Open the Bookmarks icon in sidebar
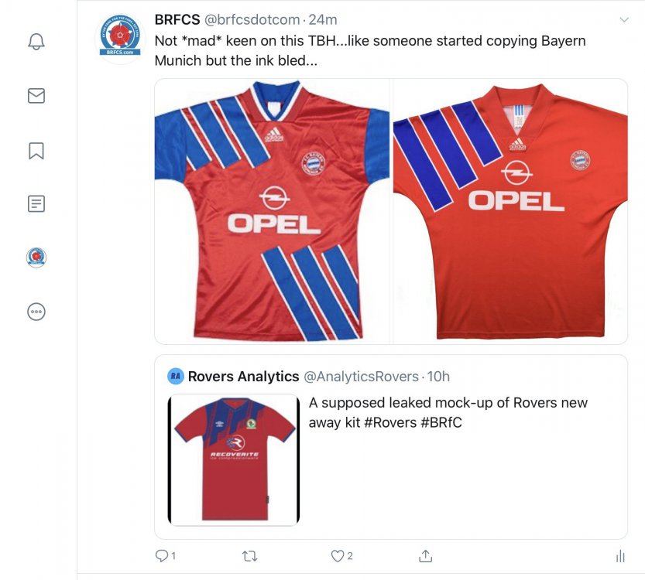 tap(36, 150)
